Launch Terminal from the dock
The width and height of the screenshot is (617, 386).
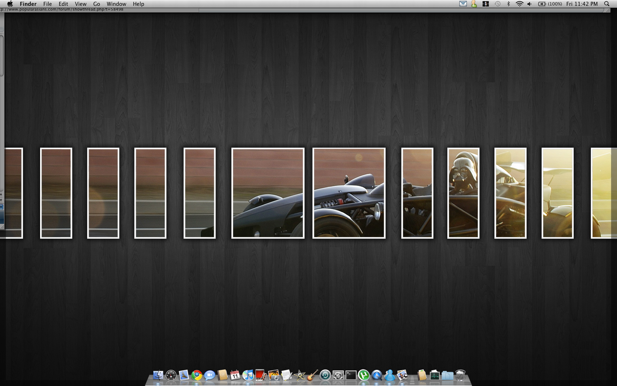(351, 375)
